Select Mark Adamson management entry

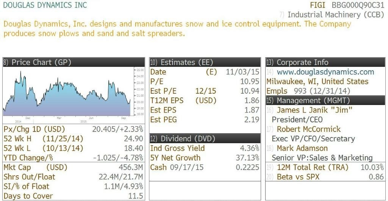[302, 148]
